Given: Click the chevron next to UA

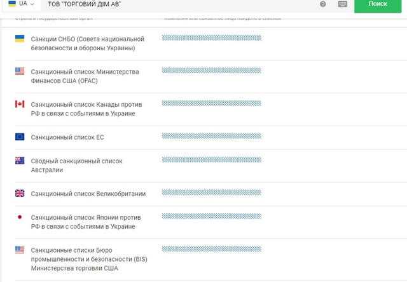Looking at the screenshot, I should coord(32,4).
